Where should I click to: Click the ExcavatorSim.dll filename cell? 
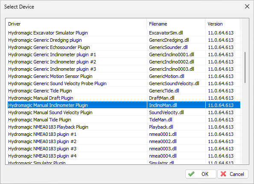tap(176, 33)
